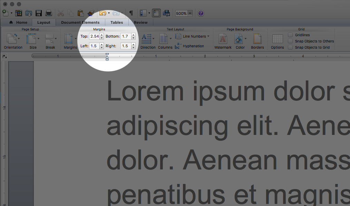The image size is (350, 206).
Task: Click the Toolbox icon
Action: tap(156, 13)
